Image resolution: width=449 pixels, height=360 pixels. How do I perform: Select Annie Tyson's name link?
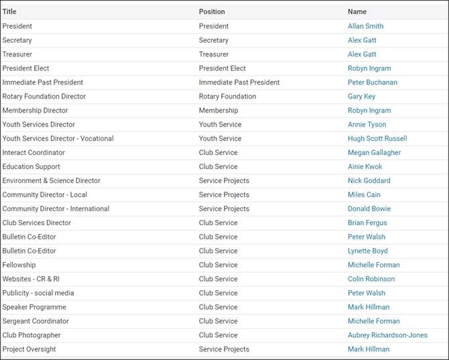367,125
